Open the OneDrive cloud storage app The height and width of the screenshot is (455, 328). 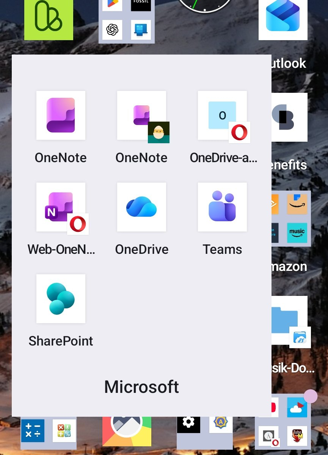pos(141,207)
